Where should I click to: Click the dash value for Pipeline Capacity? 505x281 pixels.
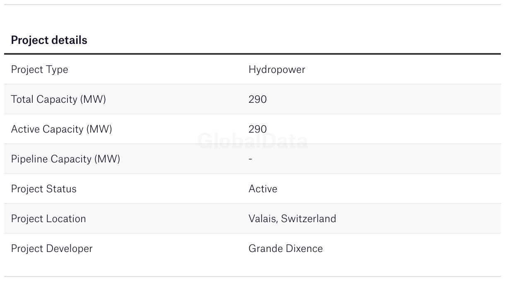(250, 159)
